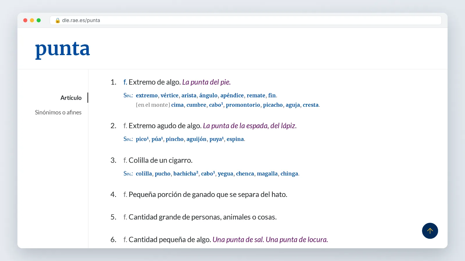Open the "apéndice" synonym
Screen dimensions: 465x261
click(x=232, y=95)
